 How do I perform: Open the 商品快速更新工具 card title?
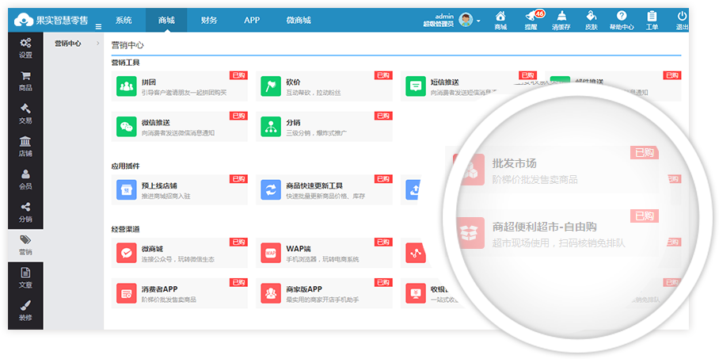click(x=314, y=186)
